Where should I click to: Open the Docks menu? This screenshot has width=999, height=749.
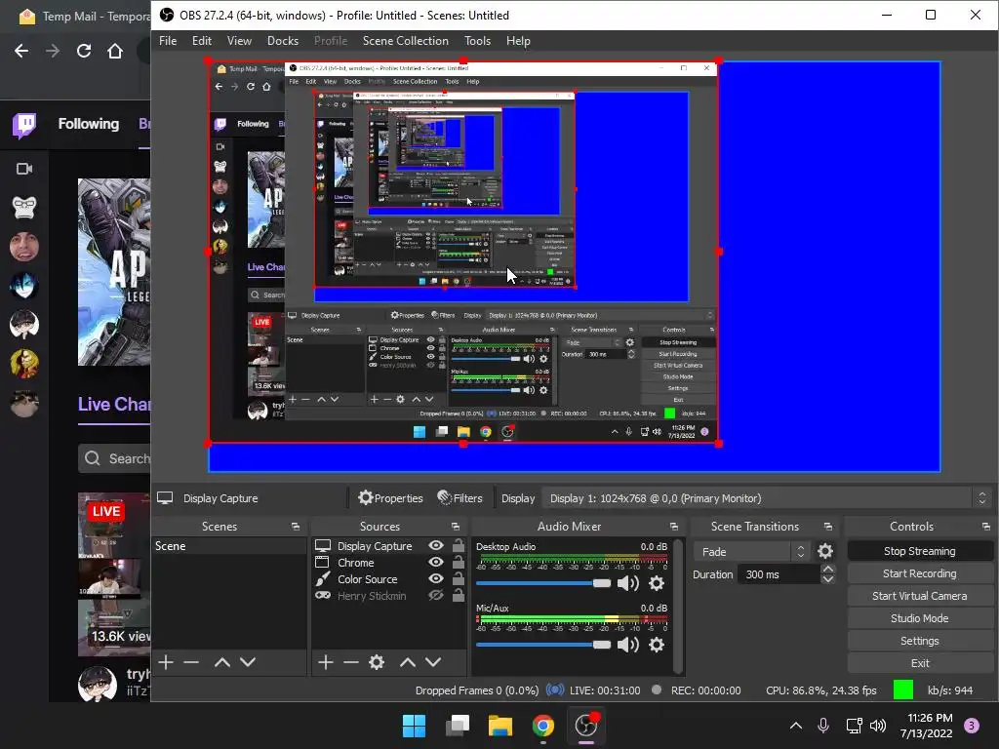click(x=282, y=41)
